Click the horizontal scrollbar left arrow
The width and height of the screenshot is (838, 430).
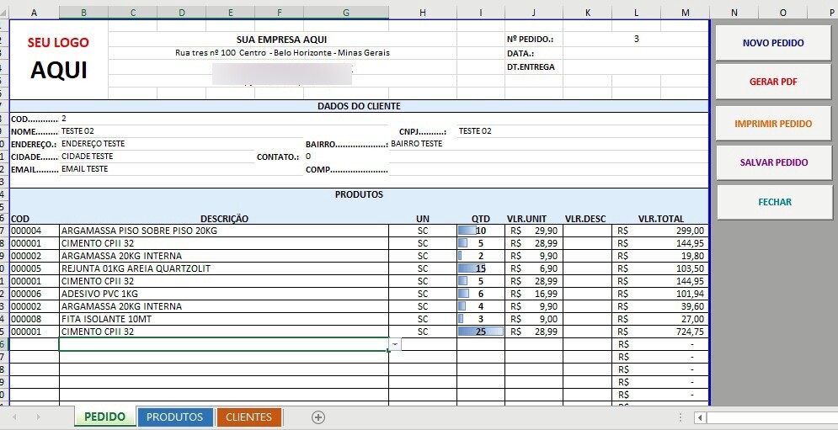tap(700, 417)
